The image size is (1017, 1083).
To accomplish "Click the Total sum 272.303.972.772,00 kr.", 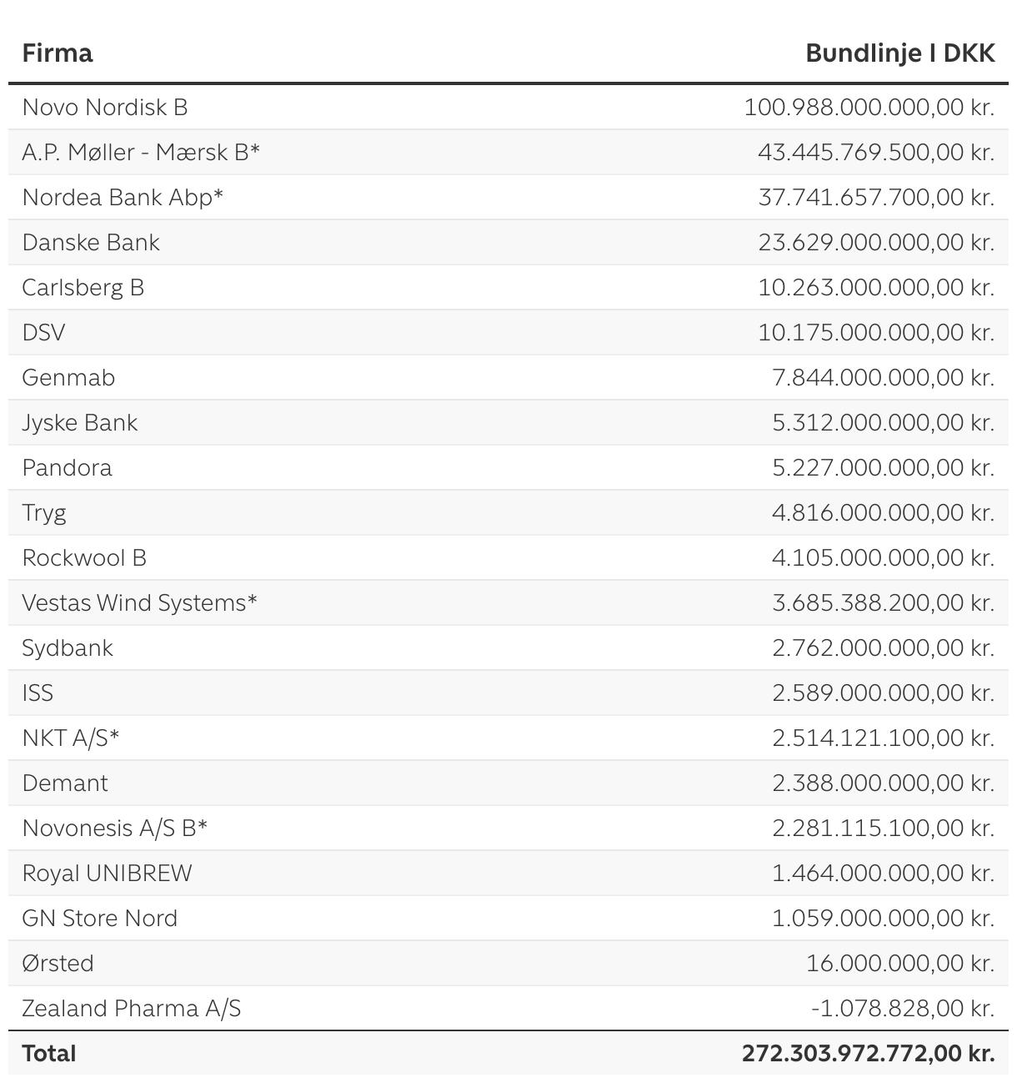I will point(868,1054).
